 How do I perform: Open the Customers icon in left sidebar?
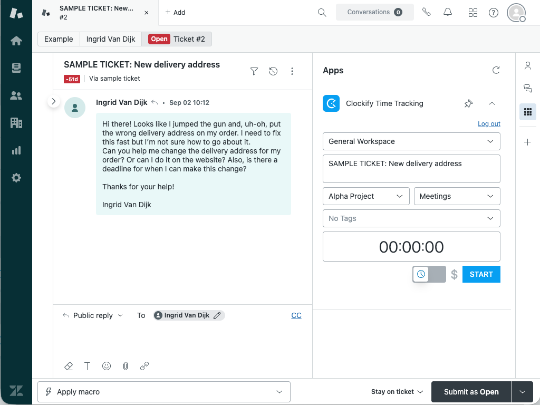coord(16,95)
